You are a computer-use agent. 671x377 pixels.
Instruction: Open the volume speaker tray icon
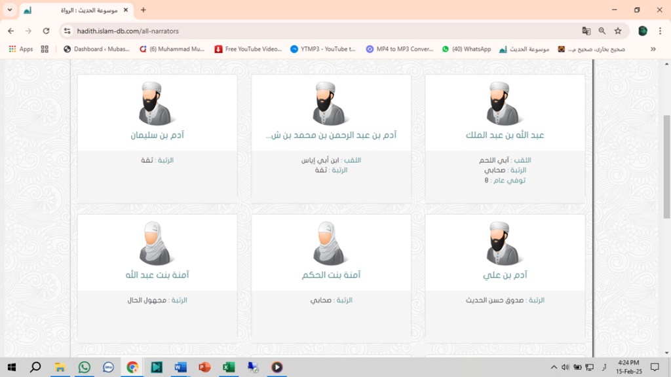tap(566, 367)
